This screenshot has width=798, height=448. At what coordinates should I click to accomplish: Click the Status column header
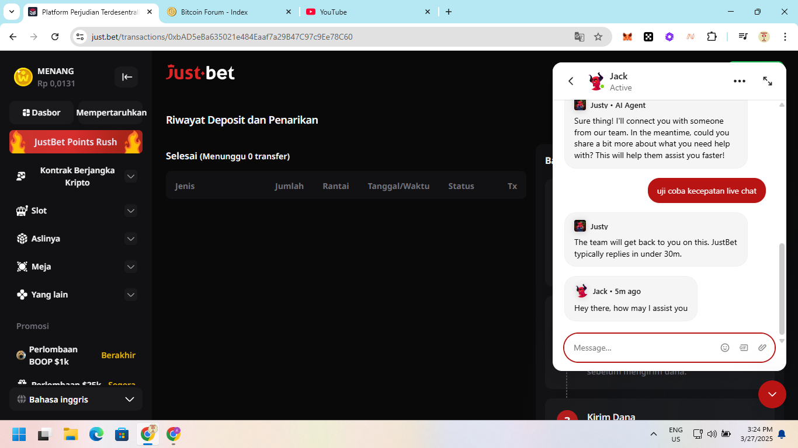461,186
